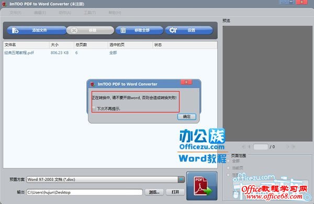Screen dimensions: 314x204
Task: Close the ImTOO warning dialog
Action: click(186, 82)
